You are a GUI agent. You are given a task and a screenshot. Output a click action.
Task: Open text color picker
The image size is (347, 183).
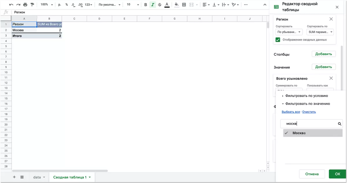coord(167,5)
